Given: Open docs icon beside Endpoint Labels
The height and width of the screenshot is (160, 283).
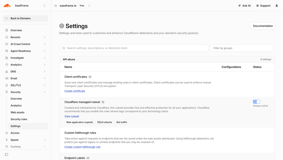Looking at the screenshot, I should (88, 158).
